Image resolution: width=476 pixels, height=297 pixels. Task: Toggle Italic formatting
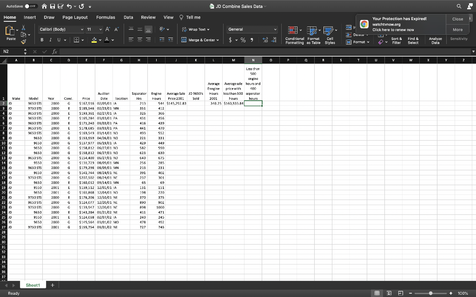(x=50, y=40)
